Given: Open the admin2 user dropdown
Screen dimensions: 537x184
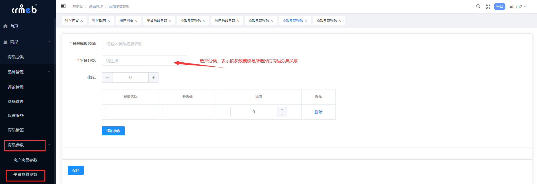Looking at the screenshot, I should point(518,7).
